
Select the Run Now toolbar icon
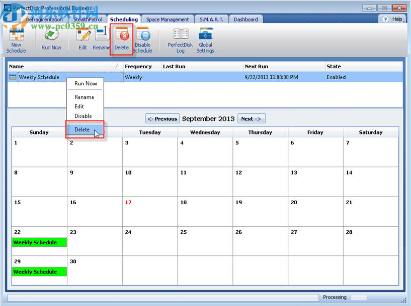[51, 39]
